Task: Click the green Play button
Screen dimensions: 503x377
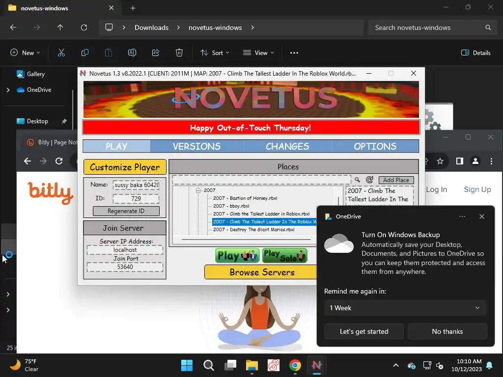Action: [x=237, y=255]
